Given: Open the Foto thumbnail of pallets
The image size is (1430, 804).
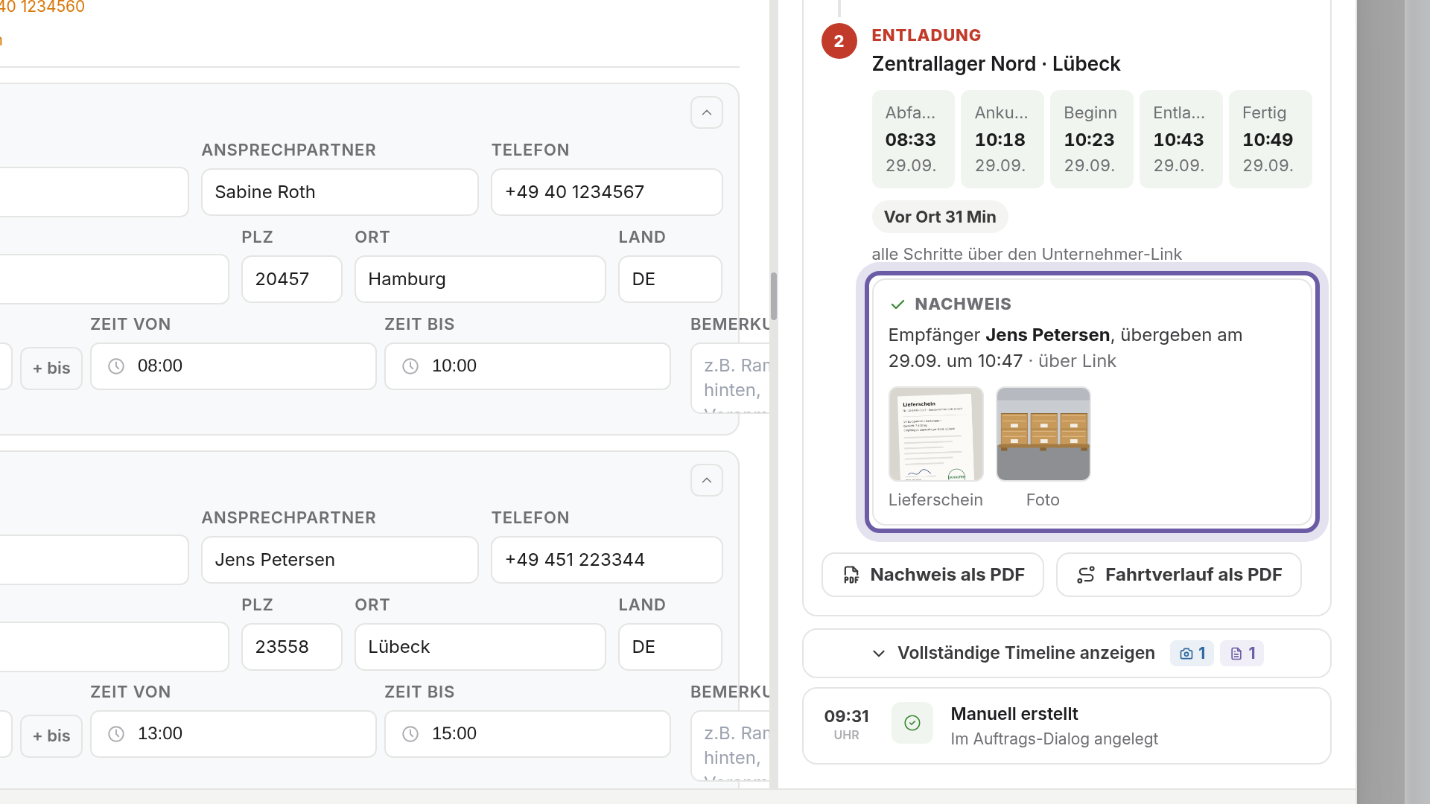Looking at the screenshot, I should [x=1043, y=434].
